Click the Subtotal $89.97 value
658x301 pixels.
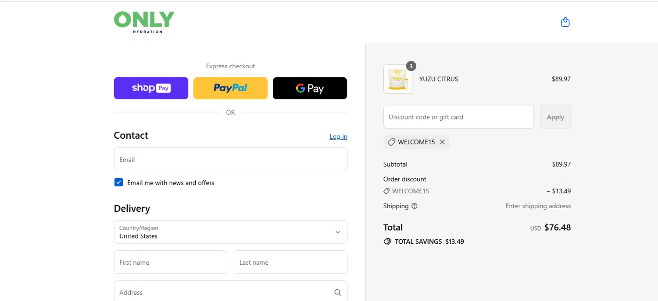561,164
